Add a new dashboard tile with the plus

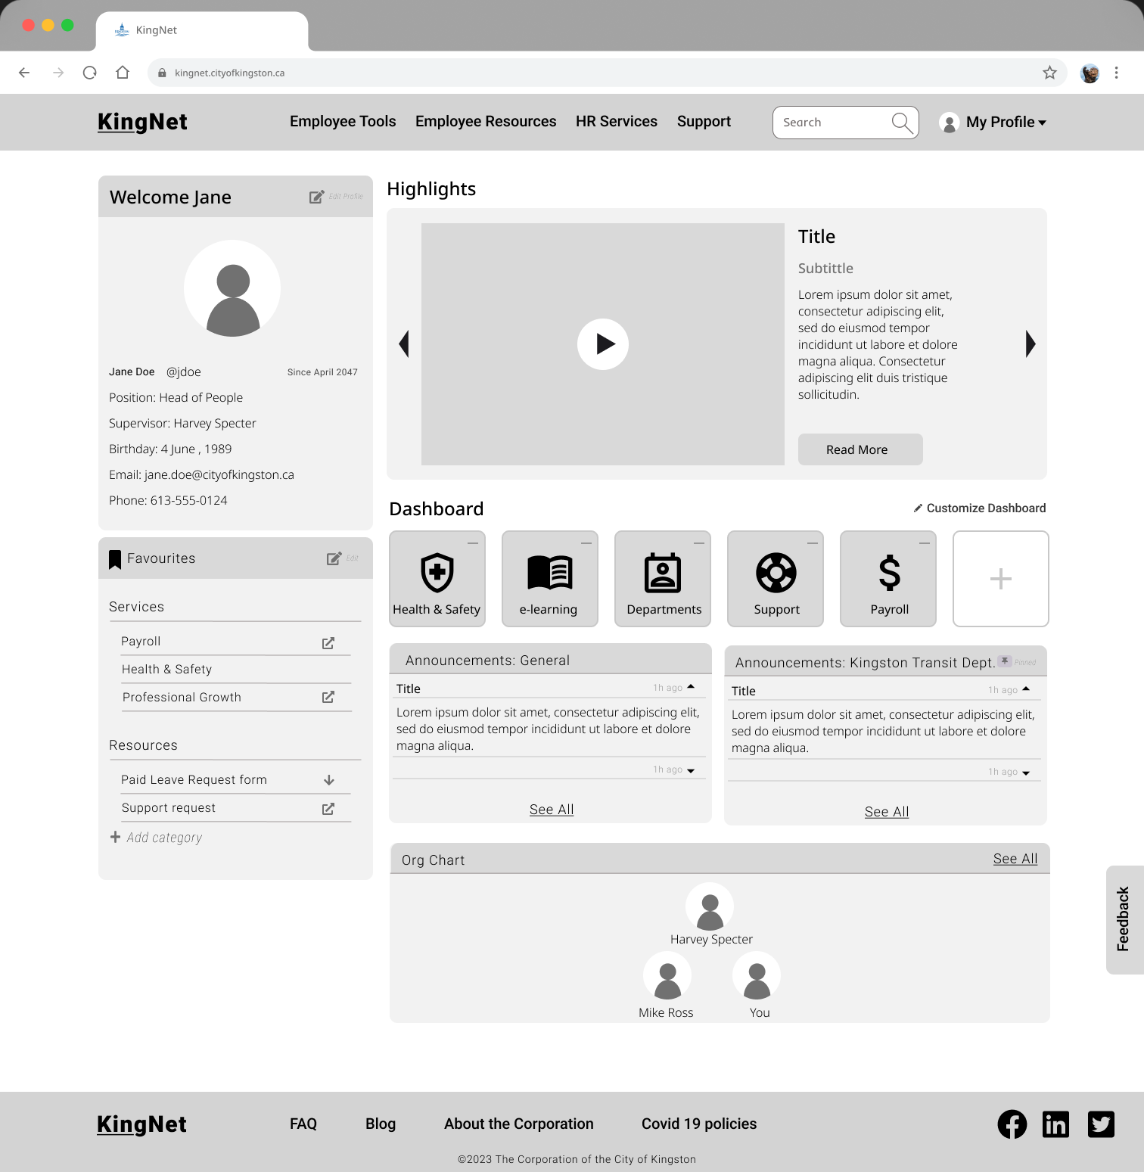coord(1000,578)
